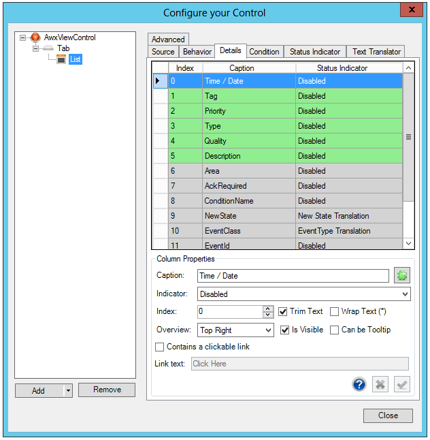The height and width of the screenshot is (440, 430).
Task: Check Contains a clickable link
Action: (160, 347)
